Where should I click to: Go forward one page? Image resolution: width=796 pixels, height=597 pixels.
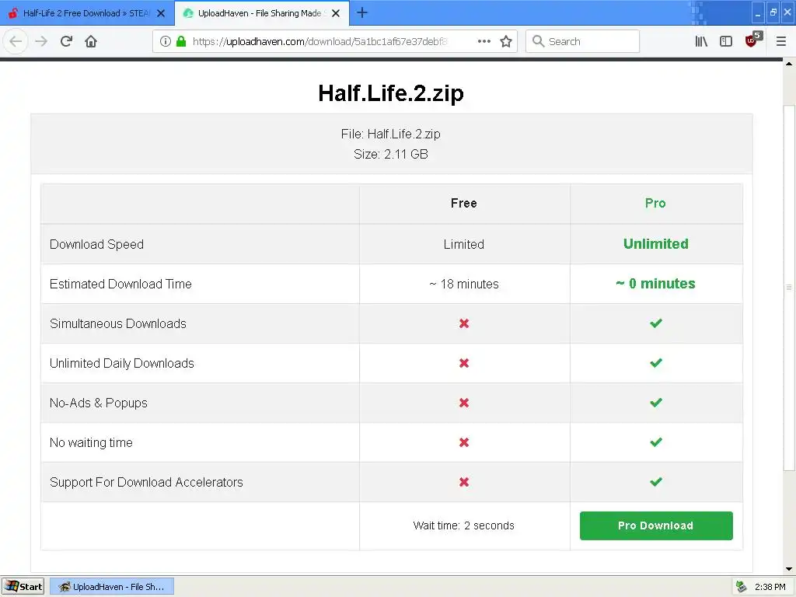pyautogui.click(x=41, y=41)
